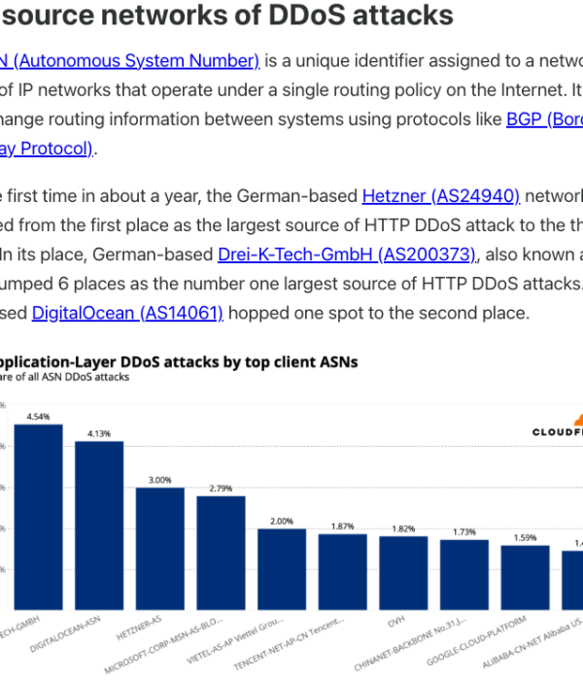Click the Cloudflare logo on the chart
583x680 pixels.
click(559, 431)
